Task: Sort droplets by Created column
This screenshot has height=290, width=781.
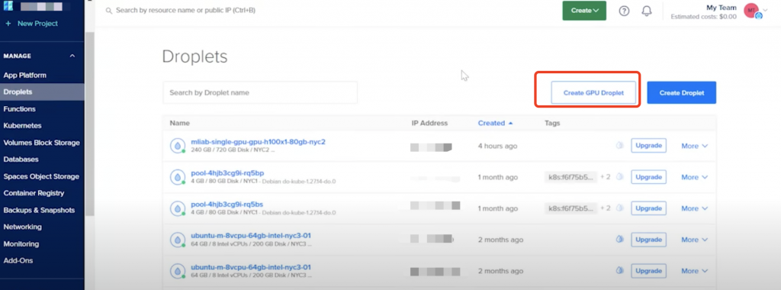Action: (x=495, y=123)
